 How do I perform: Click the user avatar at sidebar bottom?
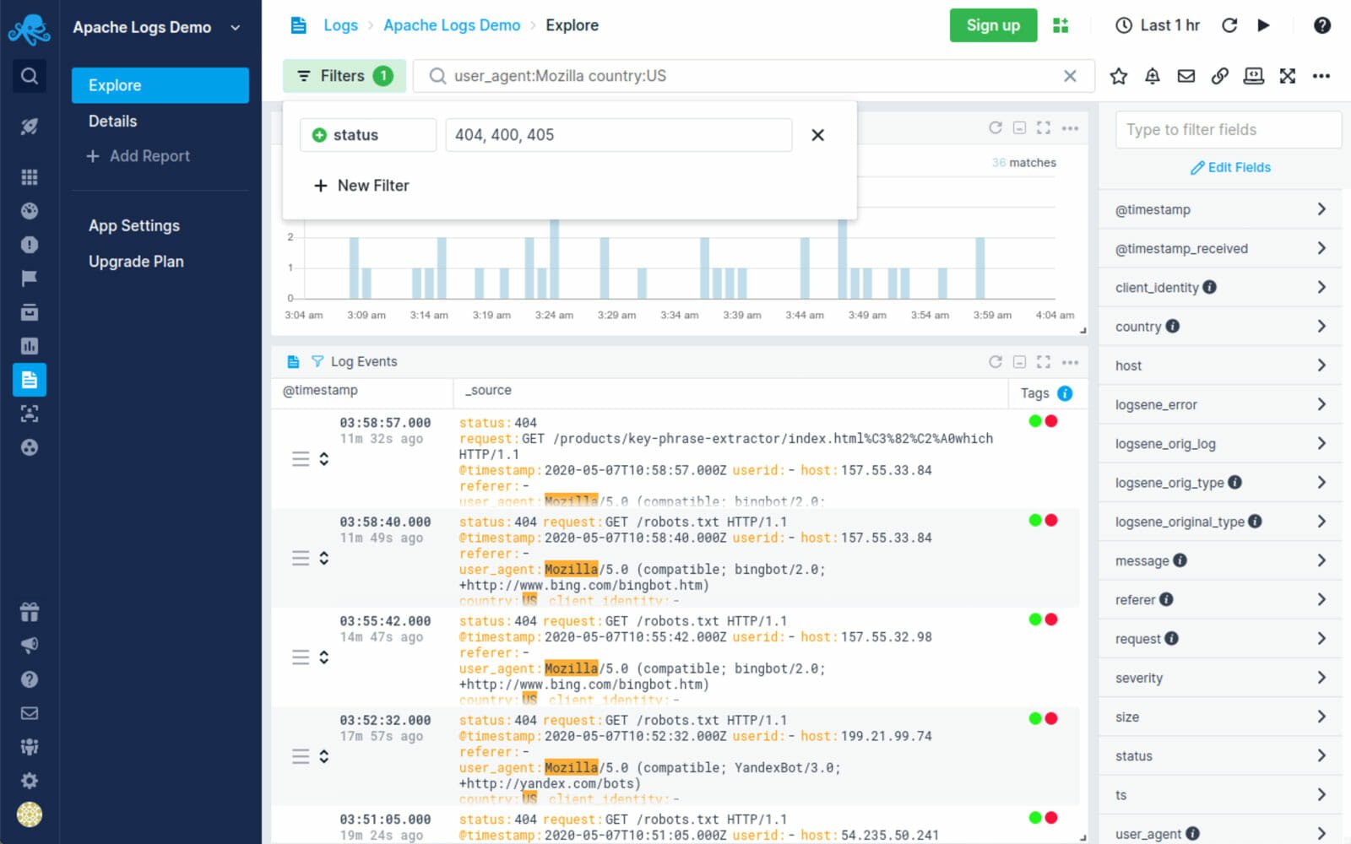click(29, 814)
